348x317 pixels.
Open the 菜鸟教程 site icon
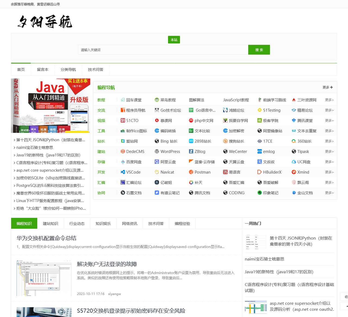point(157,100)
